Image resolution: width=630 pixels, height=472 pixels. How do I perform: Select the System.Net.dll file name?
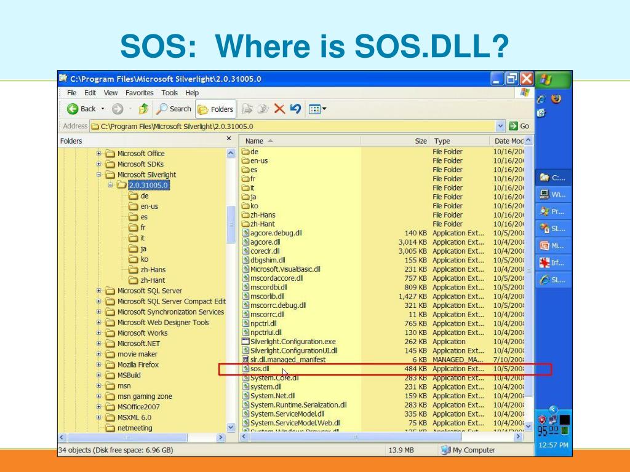pyautogui.click(x=273, y=396)
